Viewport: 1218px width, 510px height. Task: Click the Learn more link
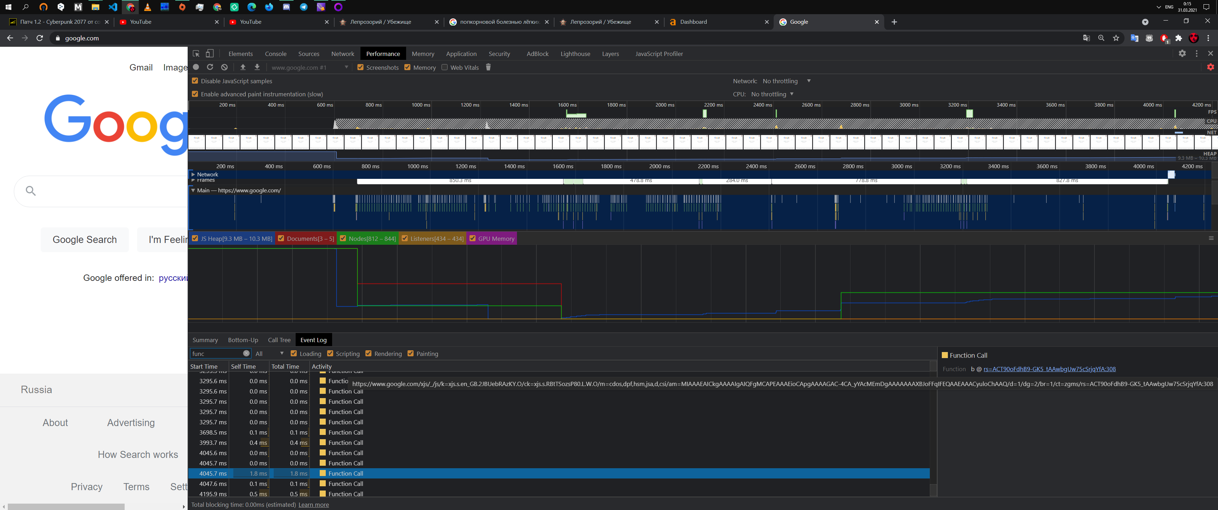click(313, 505)
